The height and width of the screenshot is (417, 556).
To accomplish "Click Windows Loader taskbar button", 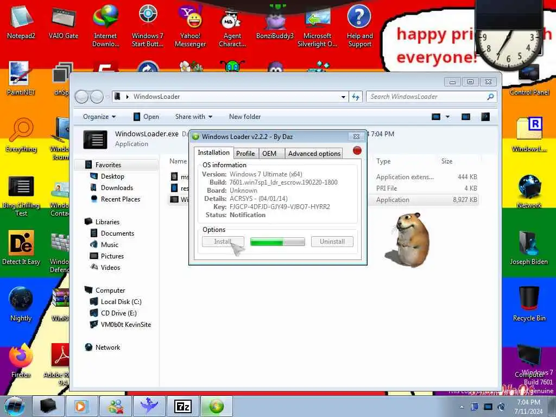I will [x=216, y=406].
